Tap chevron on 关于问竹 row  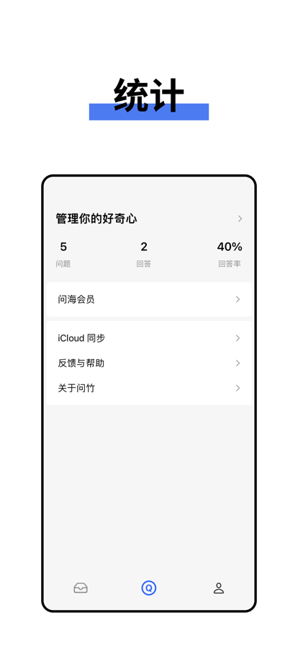pyautogui.click(x=238, y=388)
